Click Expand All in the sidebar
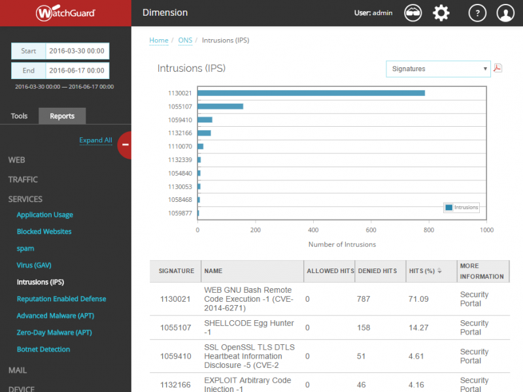This screenshot has height=392, width=523. pos(96,140)
